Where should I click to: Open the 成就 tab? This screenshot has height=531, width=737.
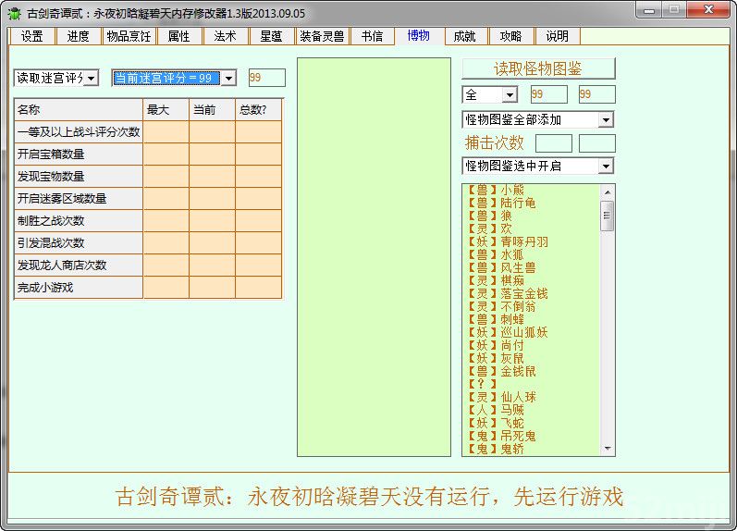[464, 36]
